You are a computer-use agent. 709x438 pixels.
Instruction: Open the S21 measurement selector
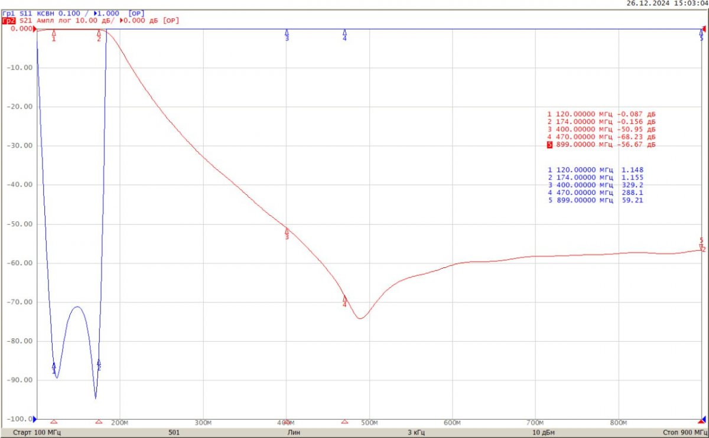[x=27, y=21]
